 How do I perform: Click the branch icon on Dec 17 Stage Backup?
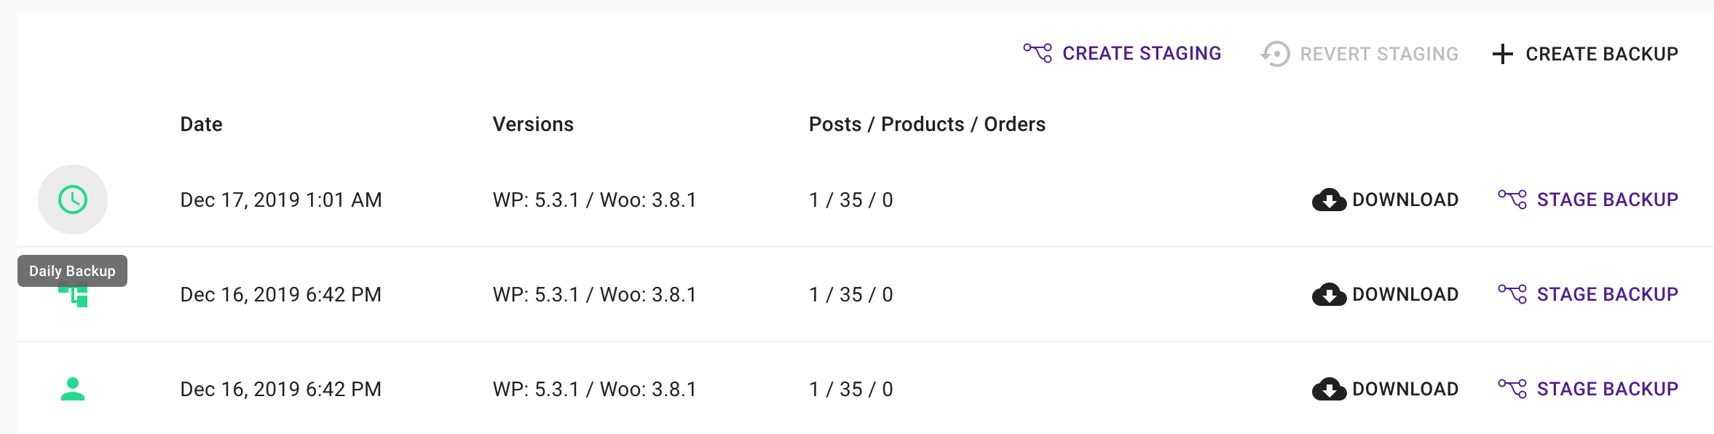click(1512, 199)
